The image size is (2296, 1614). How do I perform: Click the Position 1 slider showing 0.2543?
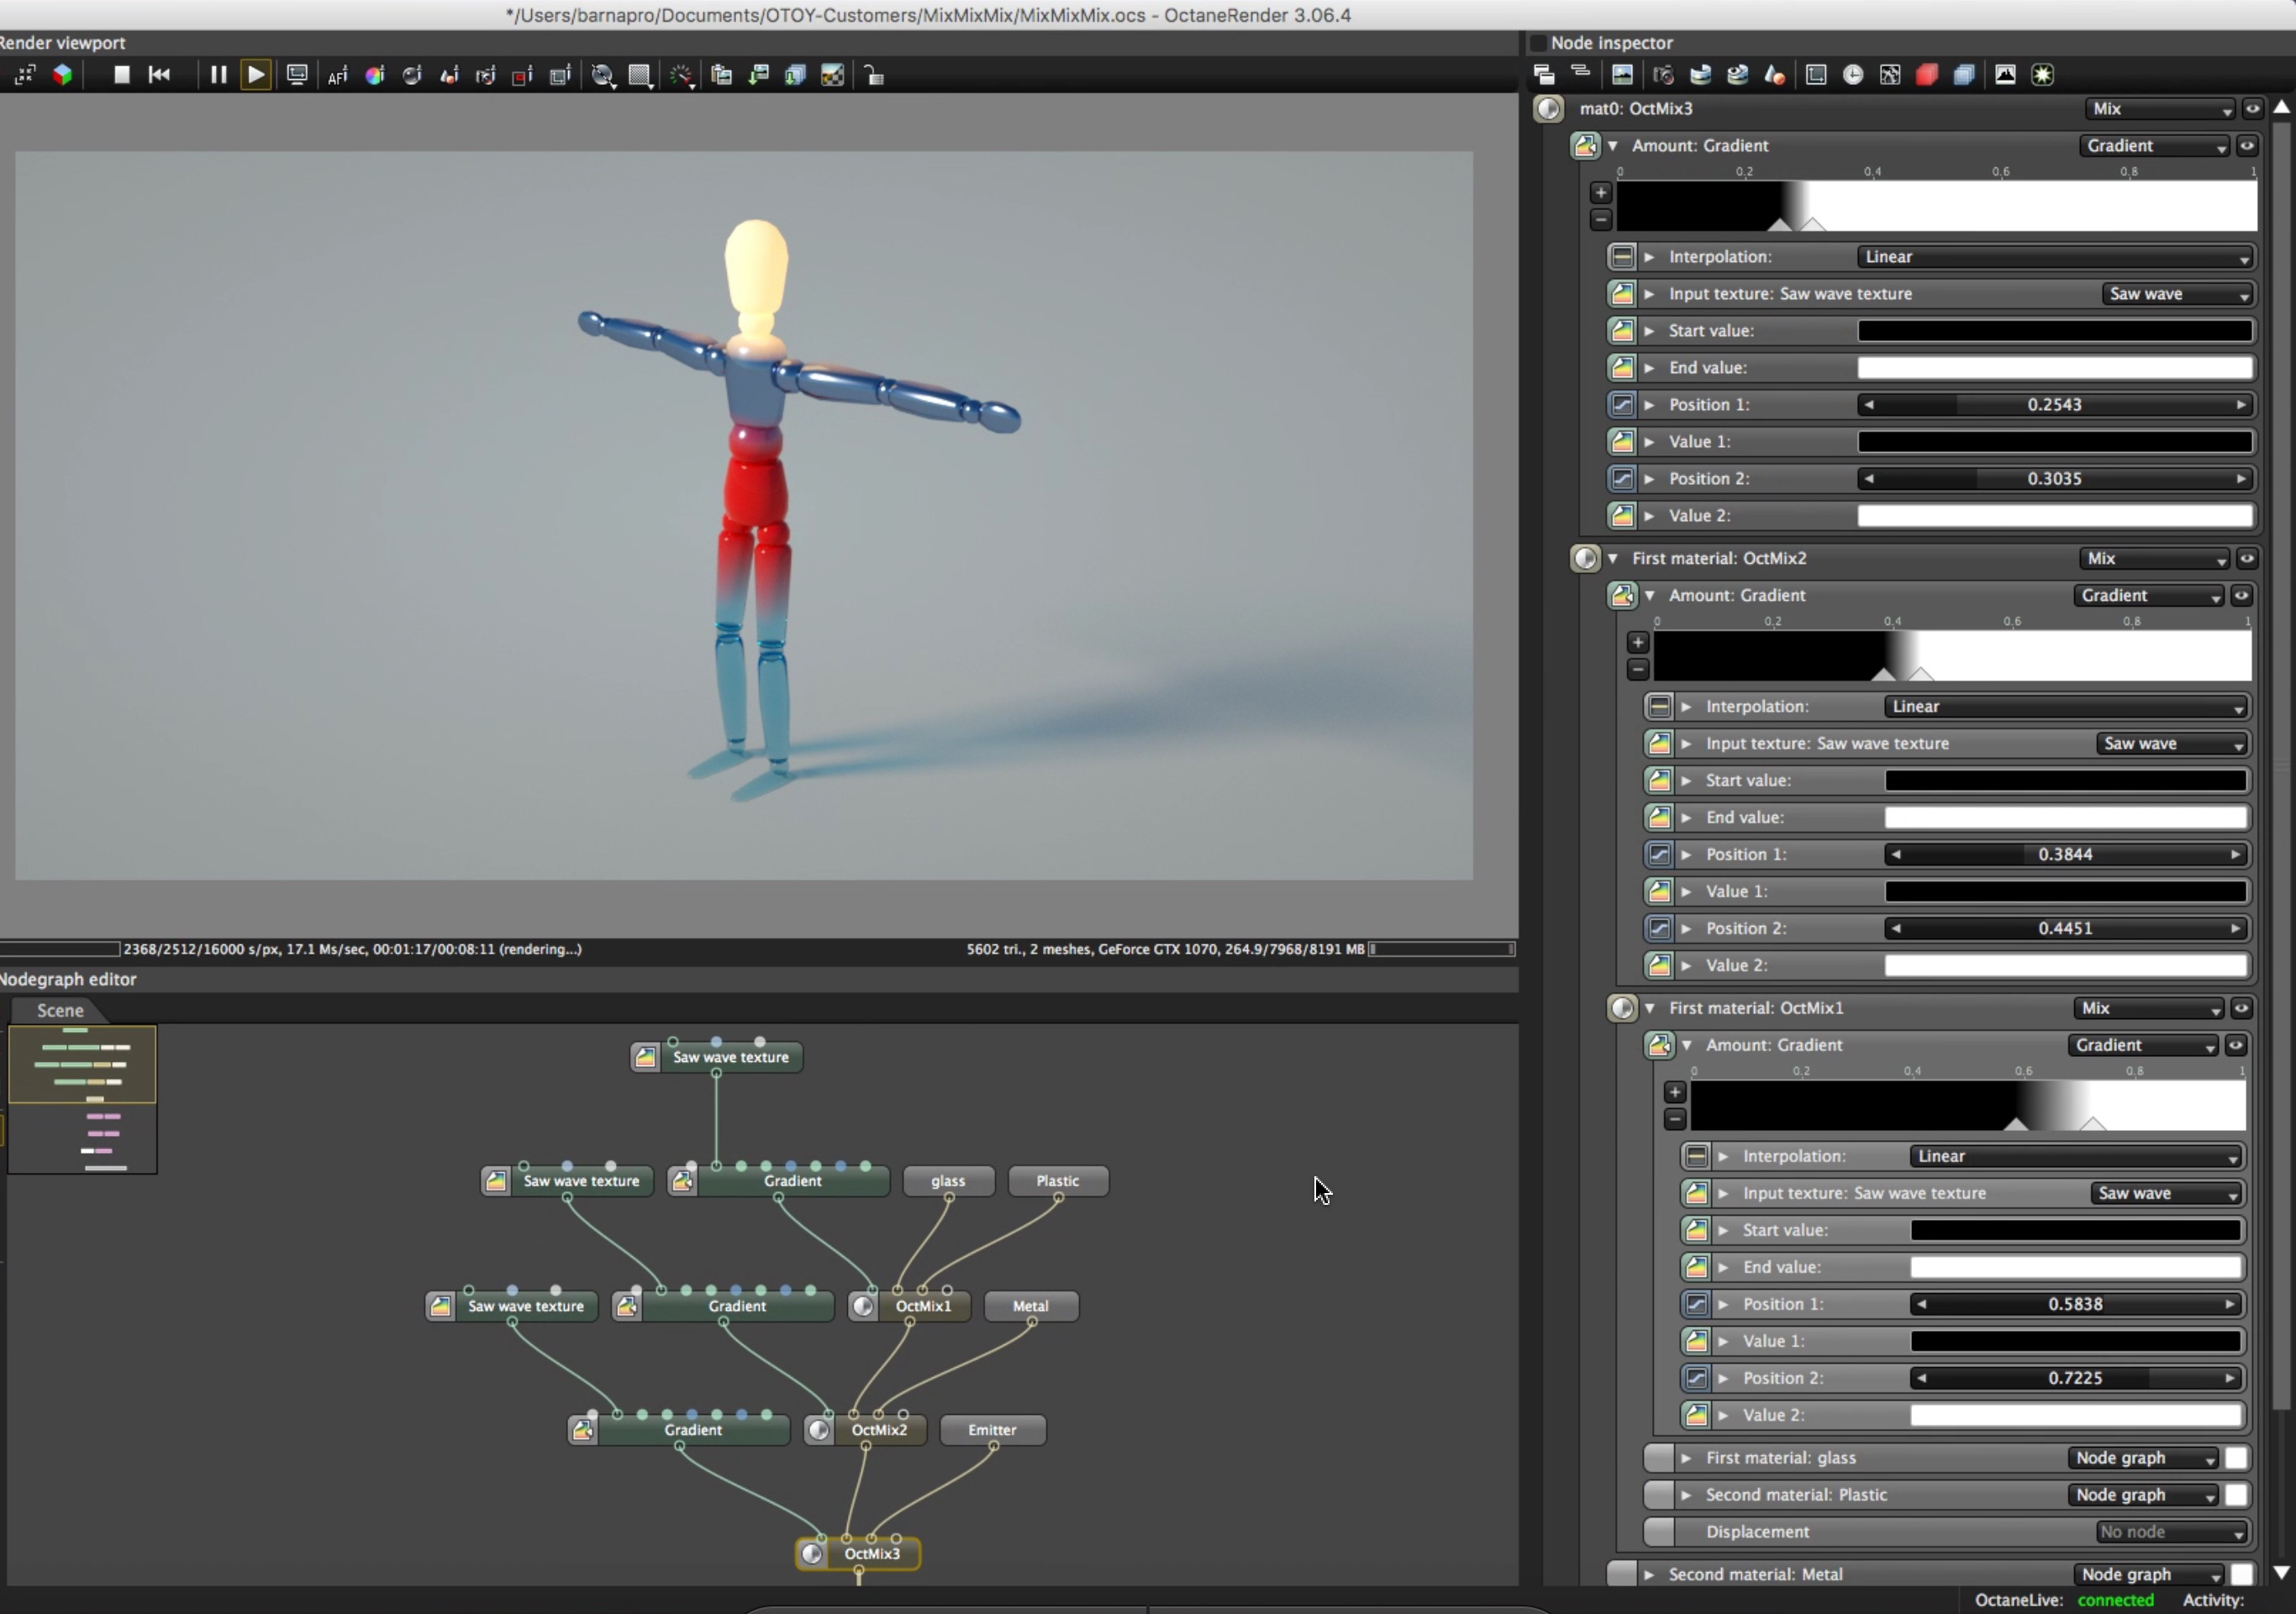(2054, 405)
